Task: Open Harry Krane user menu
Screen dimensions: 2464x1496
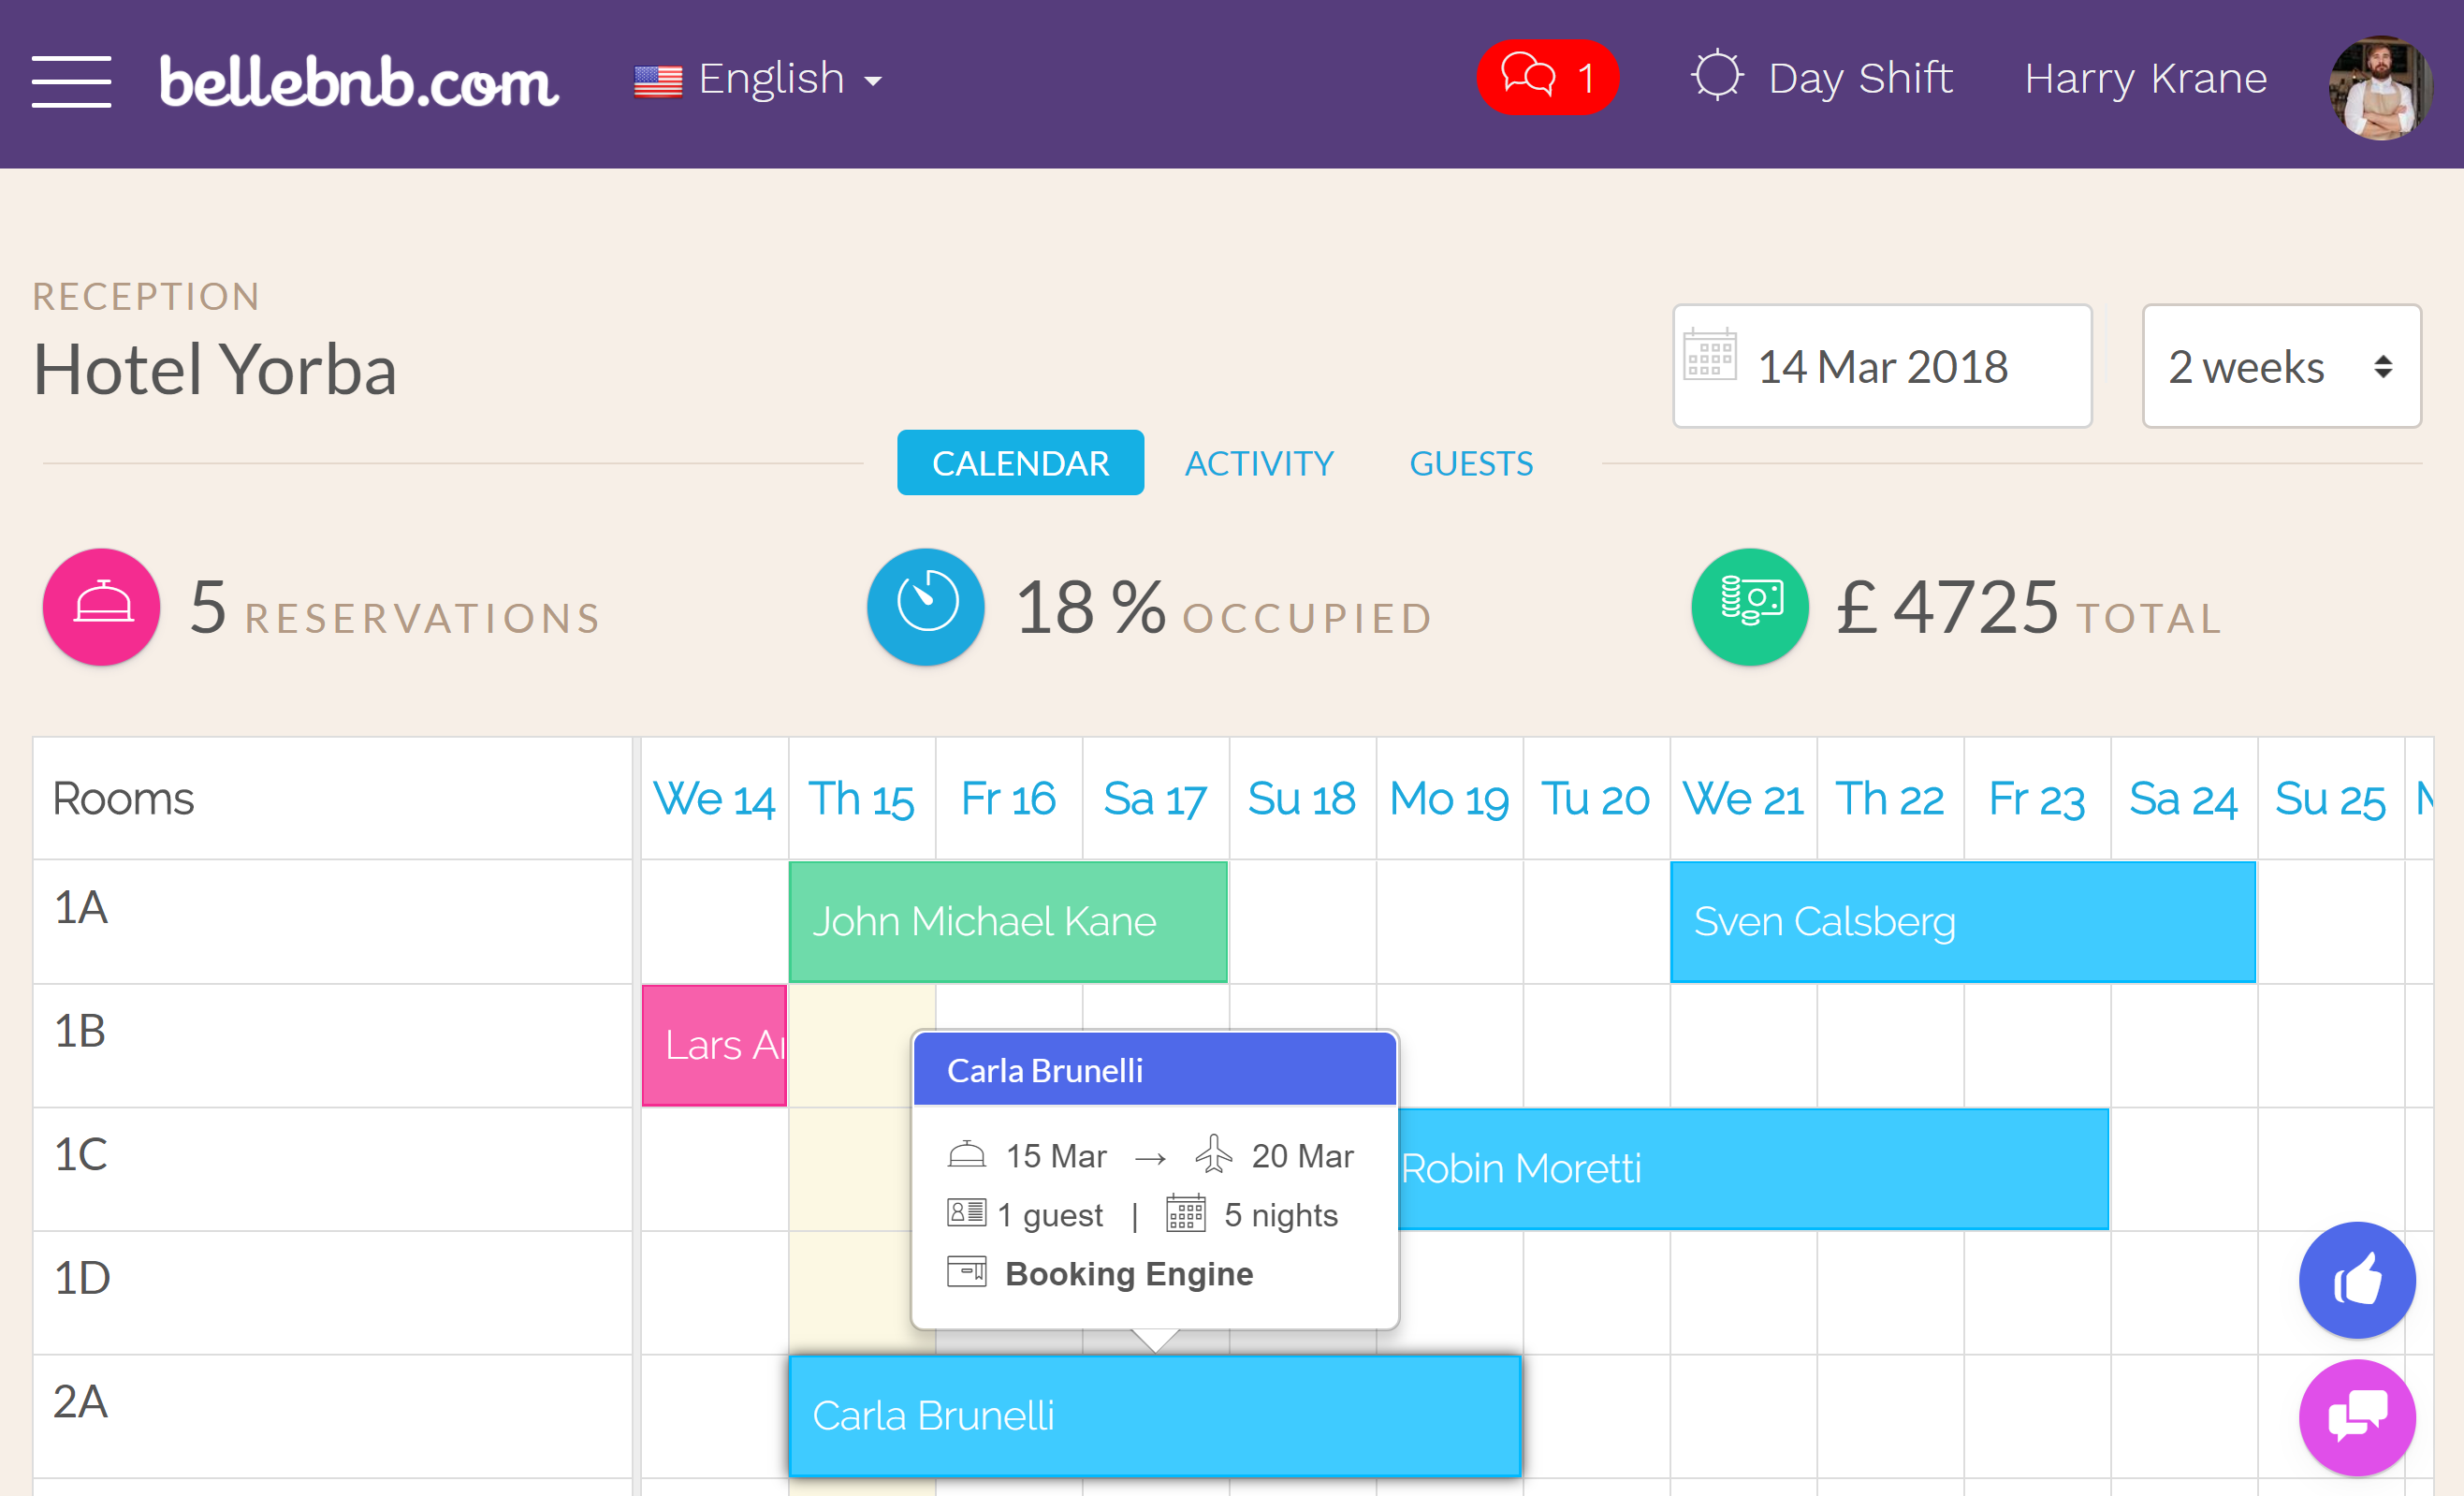Action: coord(2145,78)
